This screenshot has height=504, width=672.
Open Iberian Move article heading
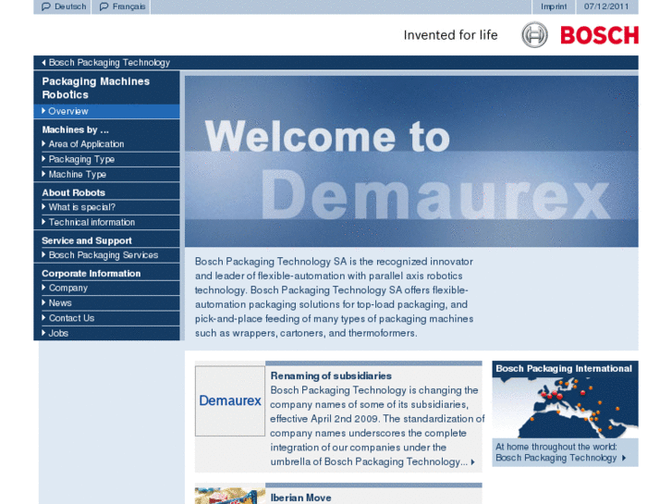(x=300, y=498)
